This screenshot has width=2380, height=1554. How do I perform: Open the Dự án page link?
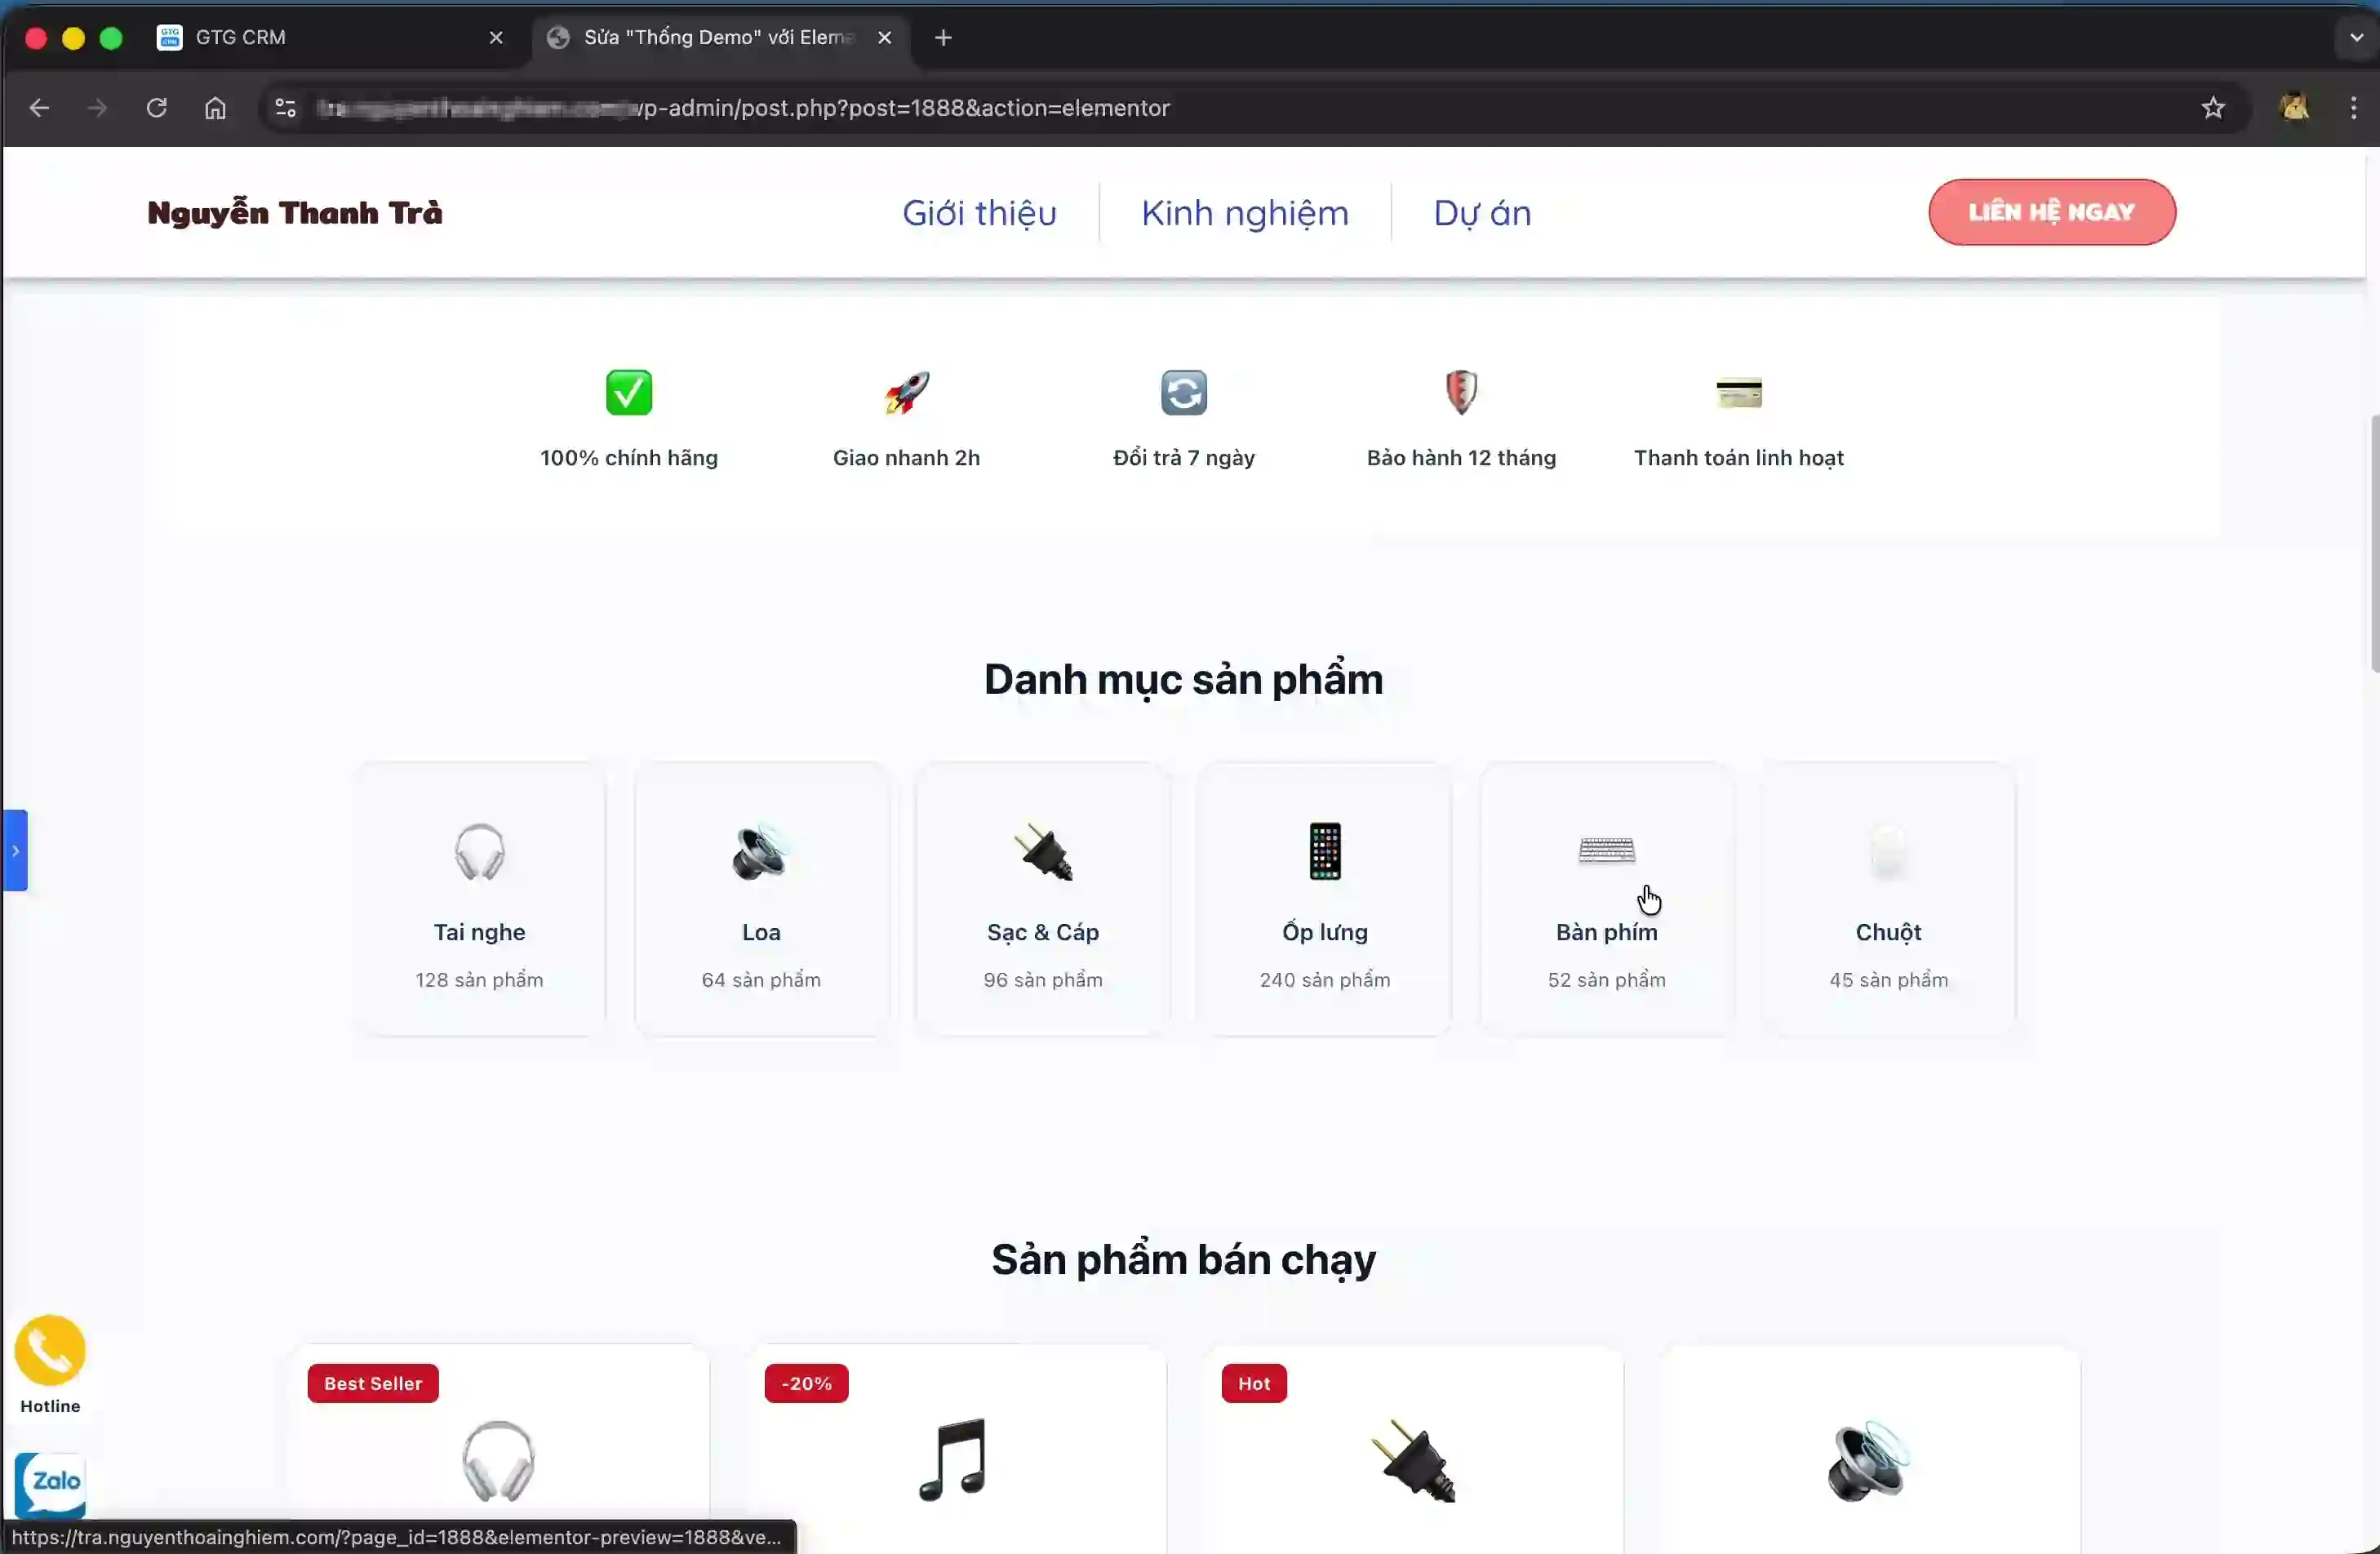coord(1482,212)
